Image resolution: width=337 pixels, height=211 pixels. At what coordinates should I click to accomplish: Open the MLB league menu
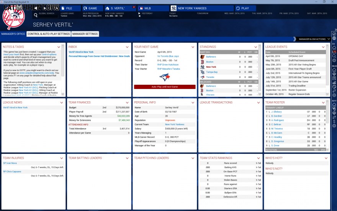[153, 8]
